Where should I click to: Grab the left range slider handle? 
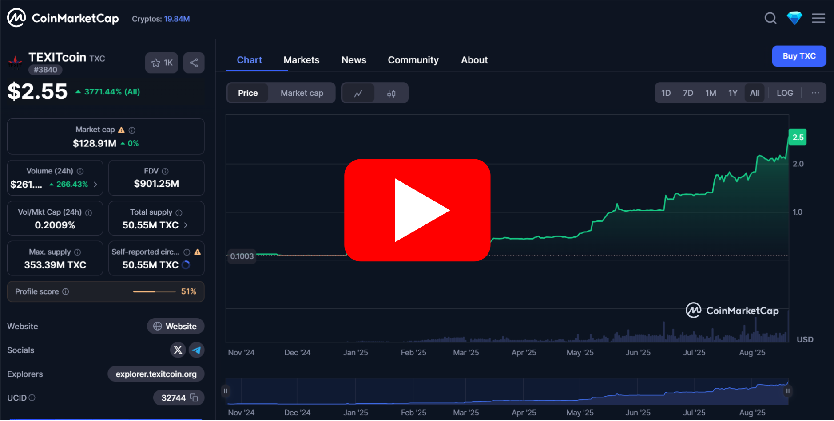226,391
